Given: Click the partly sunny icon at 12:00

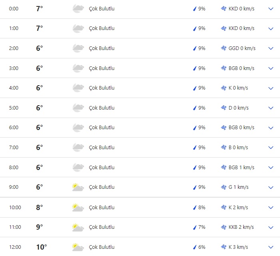Looking at the screenshot, I should 78,247.
